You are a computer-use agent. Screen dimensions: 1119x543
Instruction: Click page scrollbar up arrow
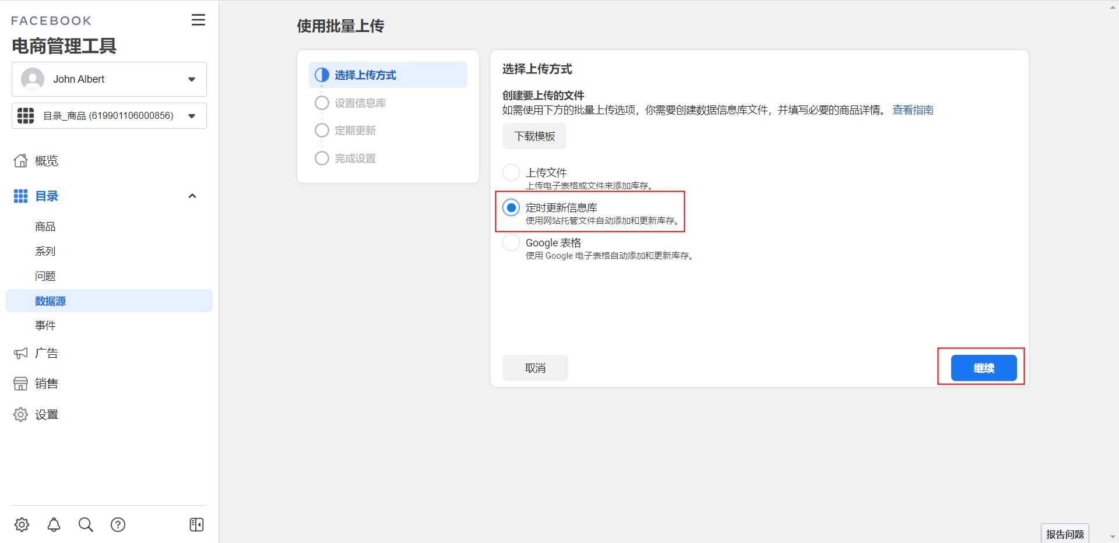[x=1113, y=7]
